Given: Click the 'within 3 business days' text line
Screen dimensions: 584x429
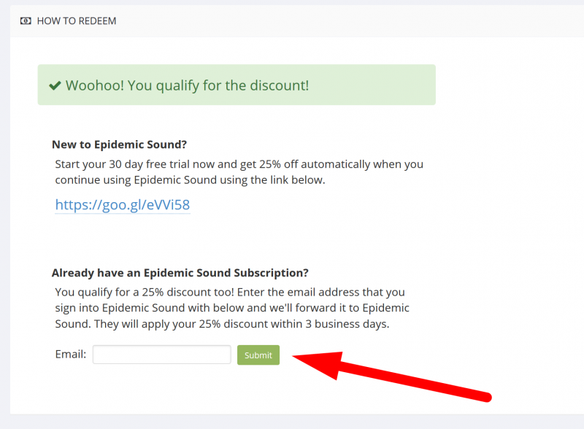Looking at the screenshot, I should pos(222,324).
